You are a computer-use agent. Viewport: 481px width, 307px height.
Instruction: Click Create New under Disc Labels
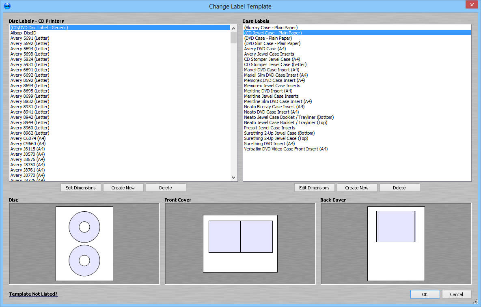coord(123,188)
